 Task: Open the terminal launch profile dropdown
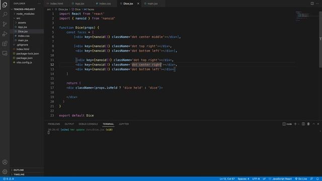point(298,124)
